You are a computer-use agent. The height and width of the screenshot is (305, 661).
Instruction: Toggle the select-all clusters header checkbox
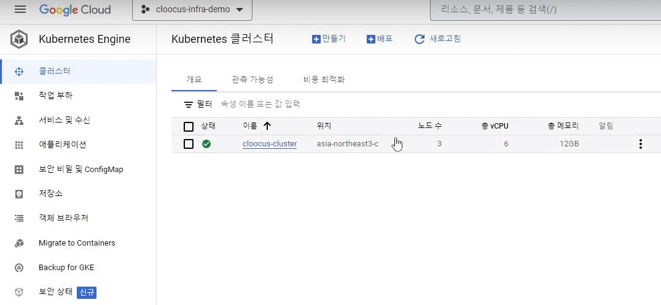pyautogui.click(x=189, y=126)
